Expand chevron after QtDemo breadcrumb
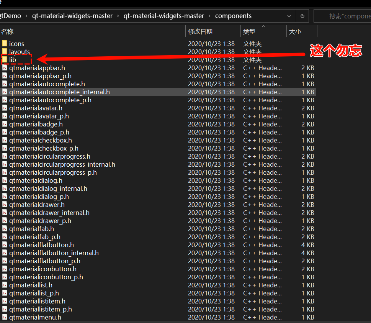 tap(26, 16)
